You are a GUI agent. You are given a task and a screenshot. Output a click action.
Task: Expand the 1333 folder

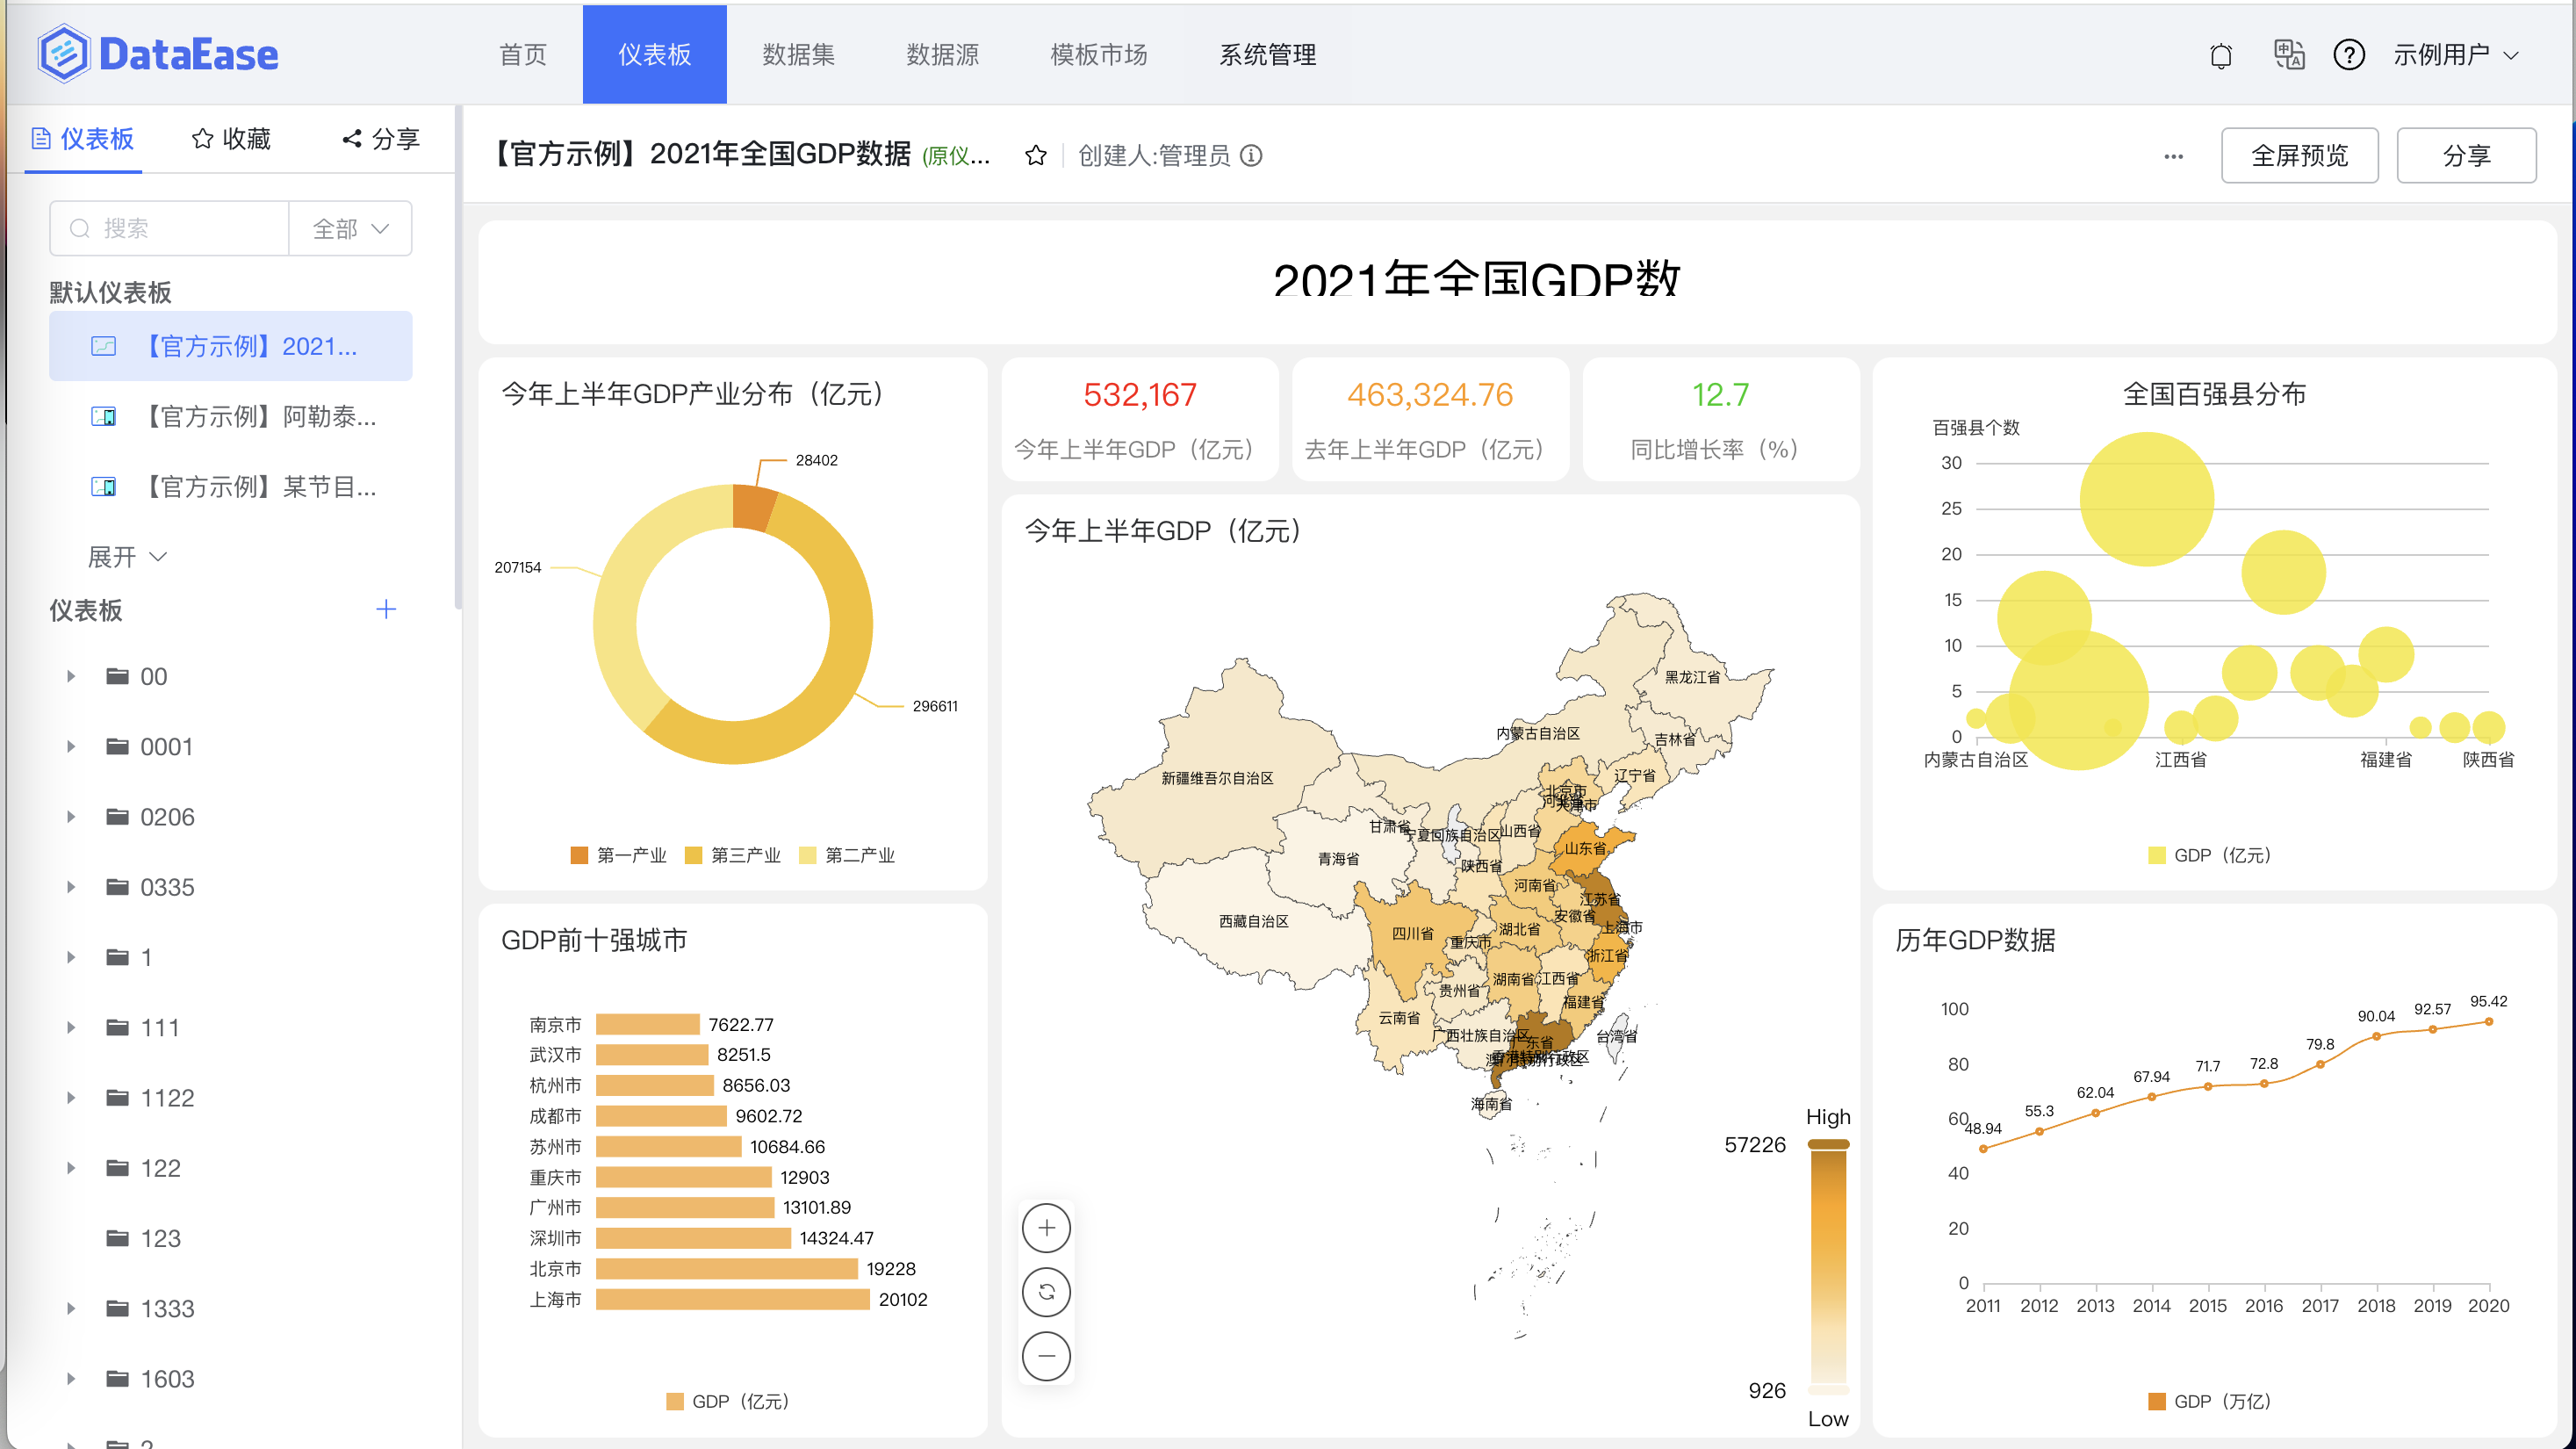point(71,1308)
